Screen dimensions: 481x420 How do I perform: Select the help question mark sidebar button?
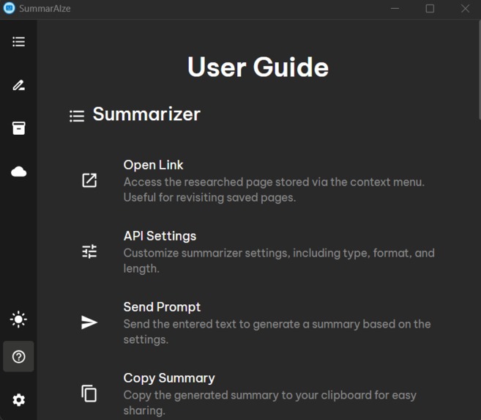(x=18, y=356)
